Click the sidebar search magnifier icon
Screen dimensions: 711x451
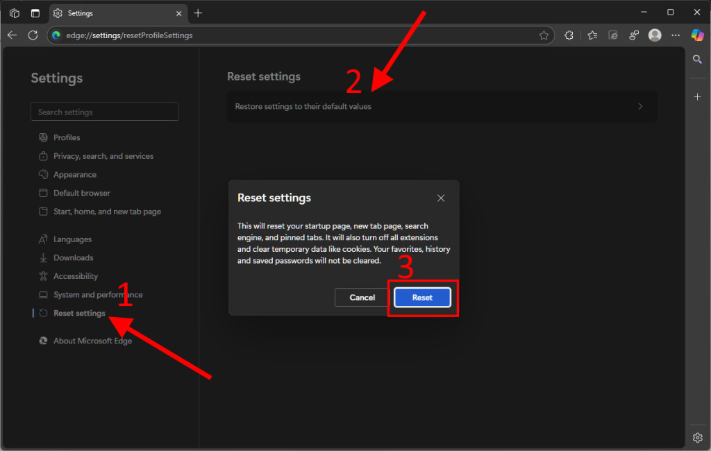698,60
